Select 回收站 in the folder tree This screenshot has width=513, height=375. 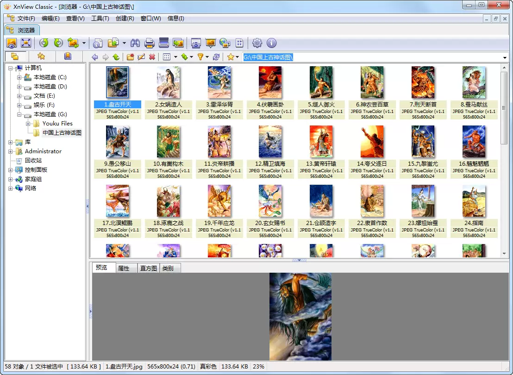click(x=33, y=161)
